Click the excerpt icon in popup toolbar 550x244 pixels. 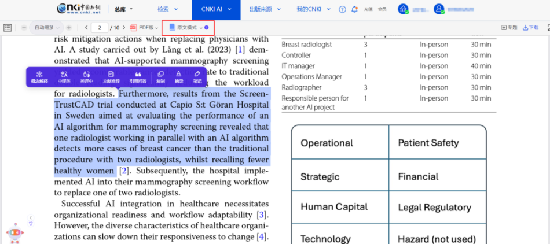click(x=179, y=76)
